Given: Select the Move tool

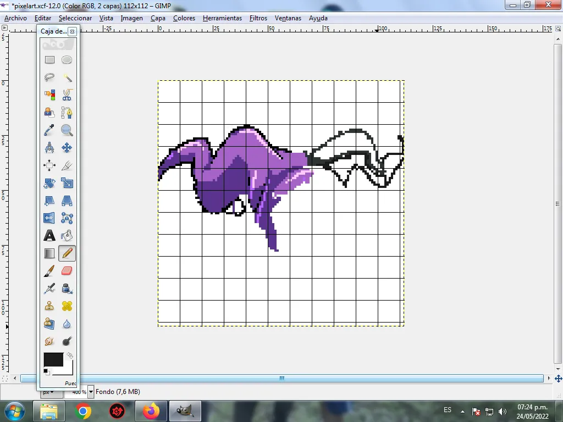Looking at the screenshot, I should point(67,147).
